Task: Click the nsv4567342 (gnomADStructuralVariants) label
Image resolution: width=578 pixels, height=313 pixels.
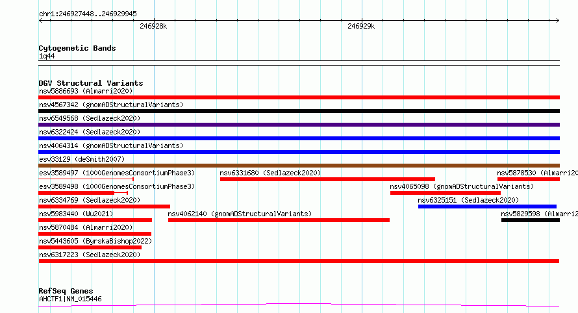Action: [111, 105]
